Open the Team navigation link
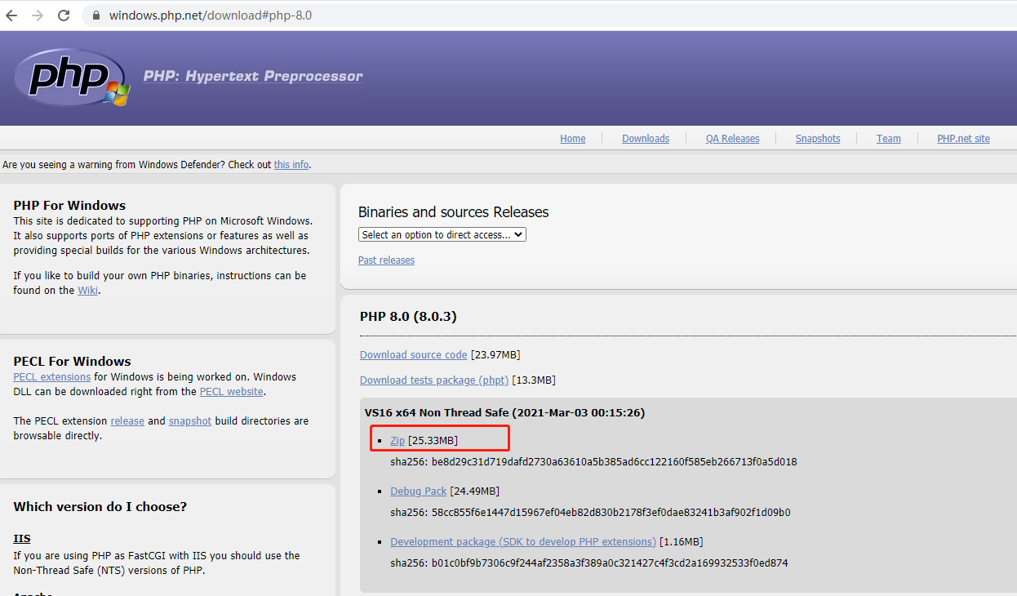This screenshot has width=1017, height=596. [x=889, y=139]
